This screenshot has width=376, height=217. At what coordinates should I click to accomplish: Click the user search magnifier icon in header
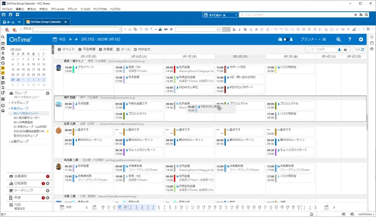pyautogui.click(x=338, y=39)
